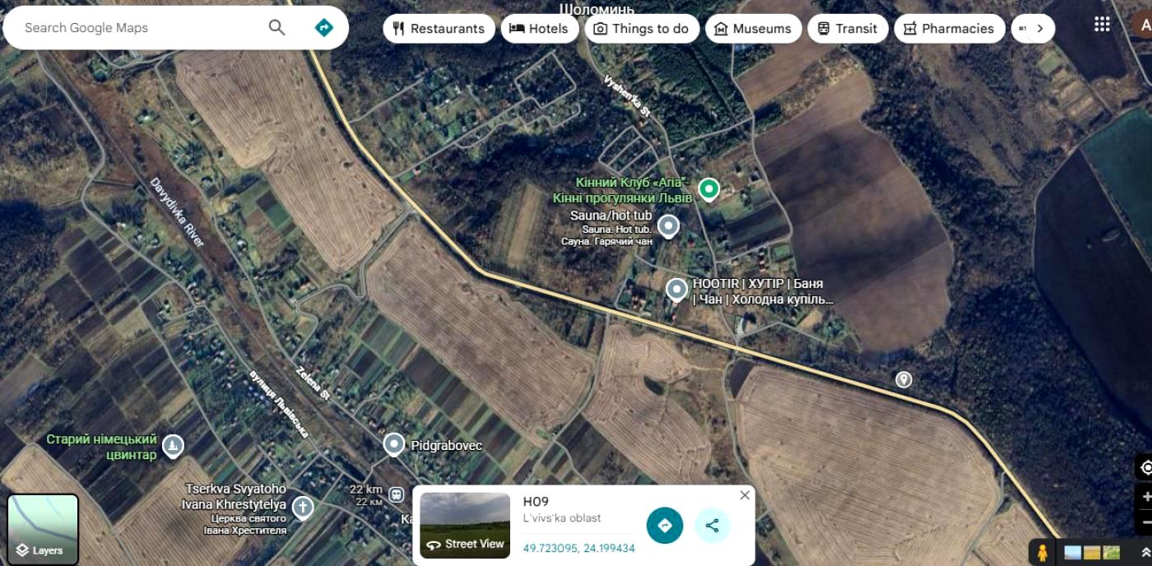This screenshot has height=566, width=1152.
Task: Select the Sauna/hot tub map pin
Action: coord(669,225)
